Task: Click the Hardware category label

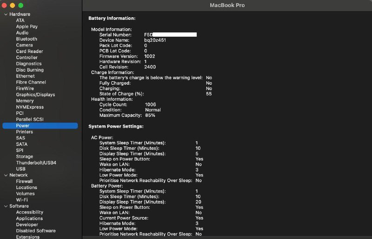Action: point(20,14)
